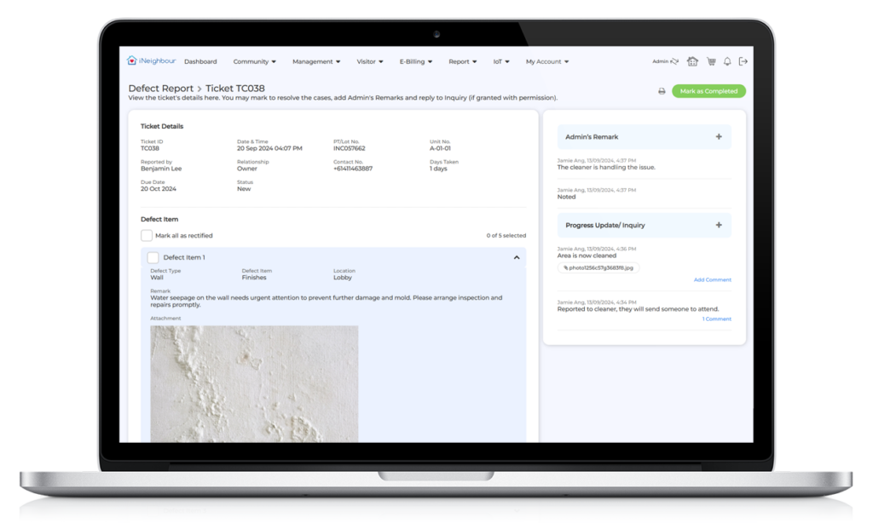Click the Admin switch role icon
This screenshot has width=873, height=523.
coord(674,61)
